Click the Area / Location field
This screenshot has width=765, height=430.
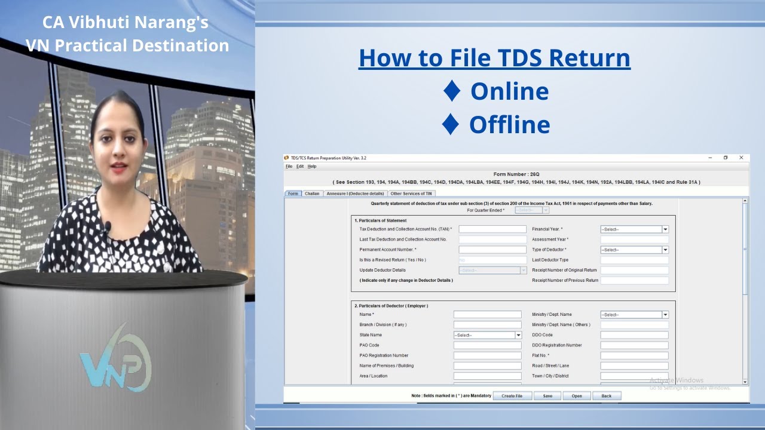coord(488,376)
